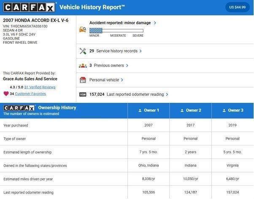Viewport: 254px width, 204px height.
Task: Click Owner 1 year purchased 2007
Action: click(149, 125)
